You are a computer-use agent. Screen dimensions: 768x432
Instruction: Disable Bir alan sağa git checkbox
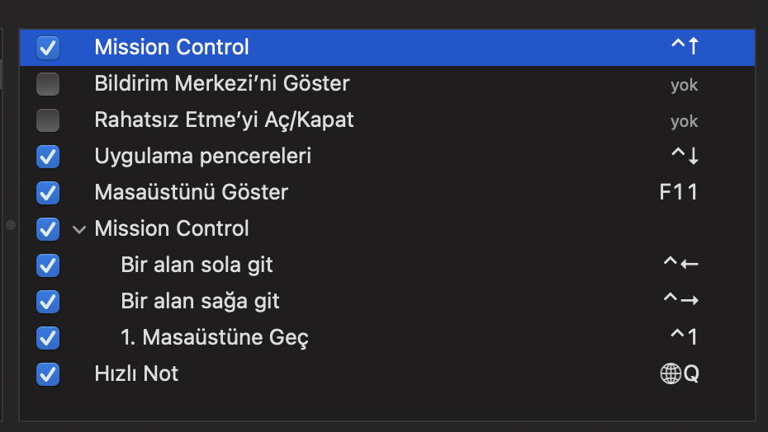48,302
